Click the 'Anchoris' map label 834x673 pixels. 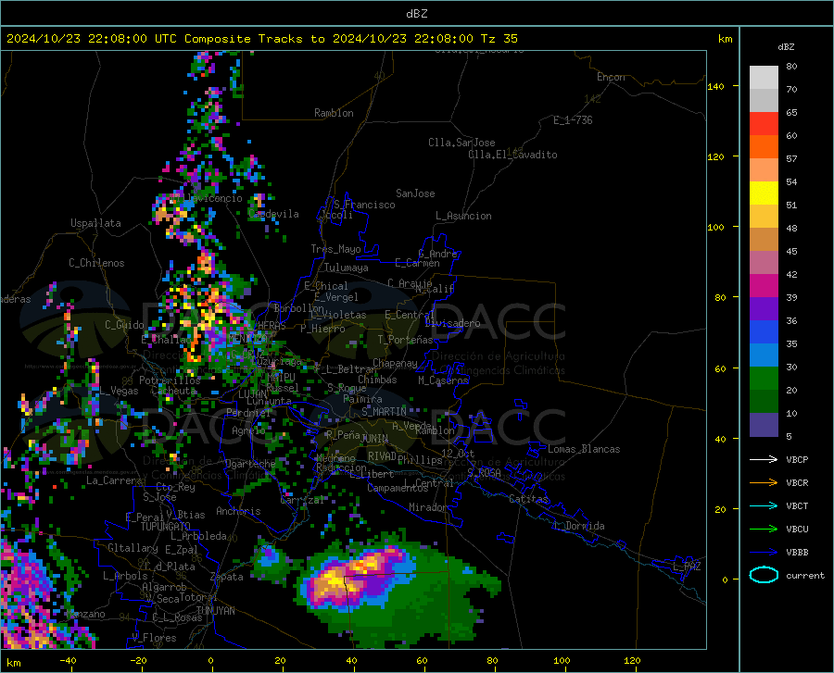pos(238,511)
